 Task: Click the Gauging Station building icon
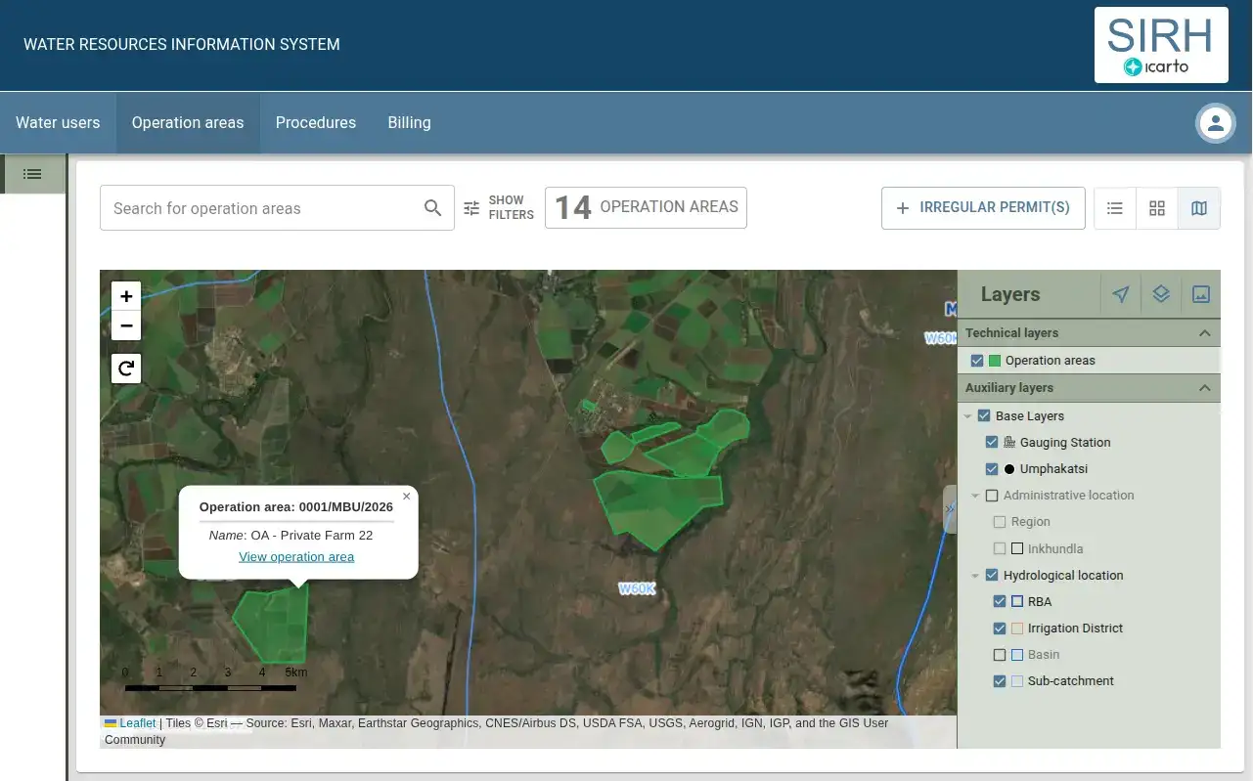(x=1009, y=442)
